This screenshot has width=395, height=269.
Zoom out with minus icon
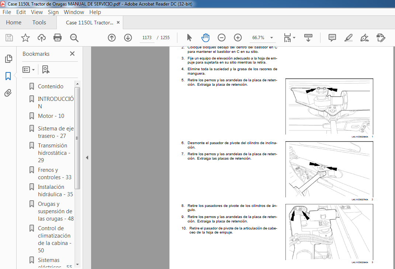click(221, 38)
